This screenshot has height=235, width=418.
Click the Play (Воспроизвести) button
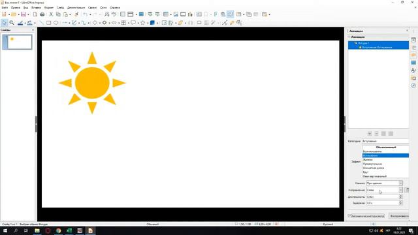(x=399, y=216)
